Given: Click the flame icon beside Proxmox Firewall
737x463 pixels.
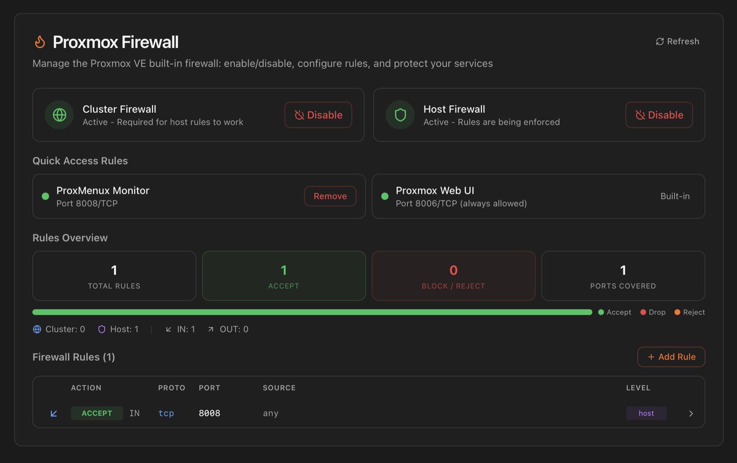Looking at the screenshot, I should 40,42.
